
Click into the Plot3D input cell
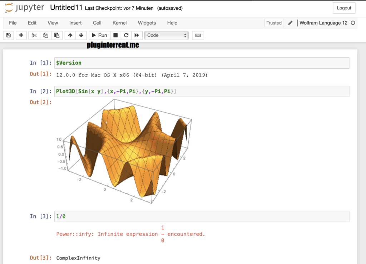[202, 91]
